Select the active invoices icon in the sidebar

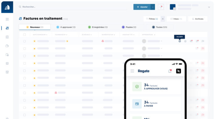7,28
